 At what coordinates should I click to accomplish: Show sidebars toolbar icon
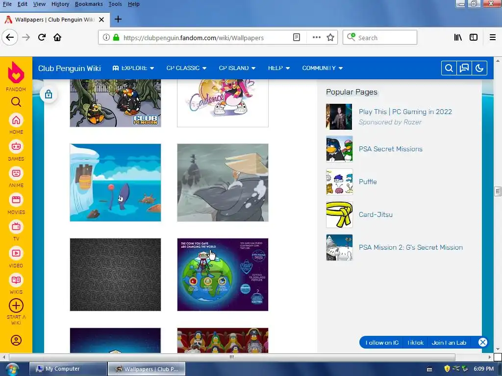[x=474, y=37]
